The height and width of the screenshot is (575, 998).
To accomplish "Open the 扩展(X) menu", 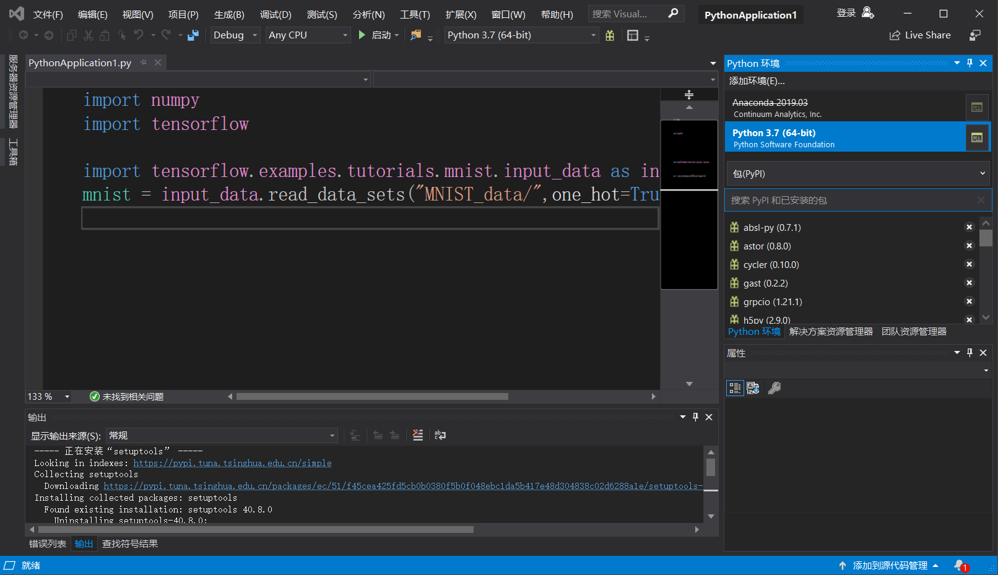I will coord(461,14).
